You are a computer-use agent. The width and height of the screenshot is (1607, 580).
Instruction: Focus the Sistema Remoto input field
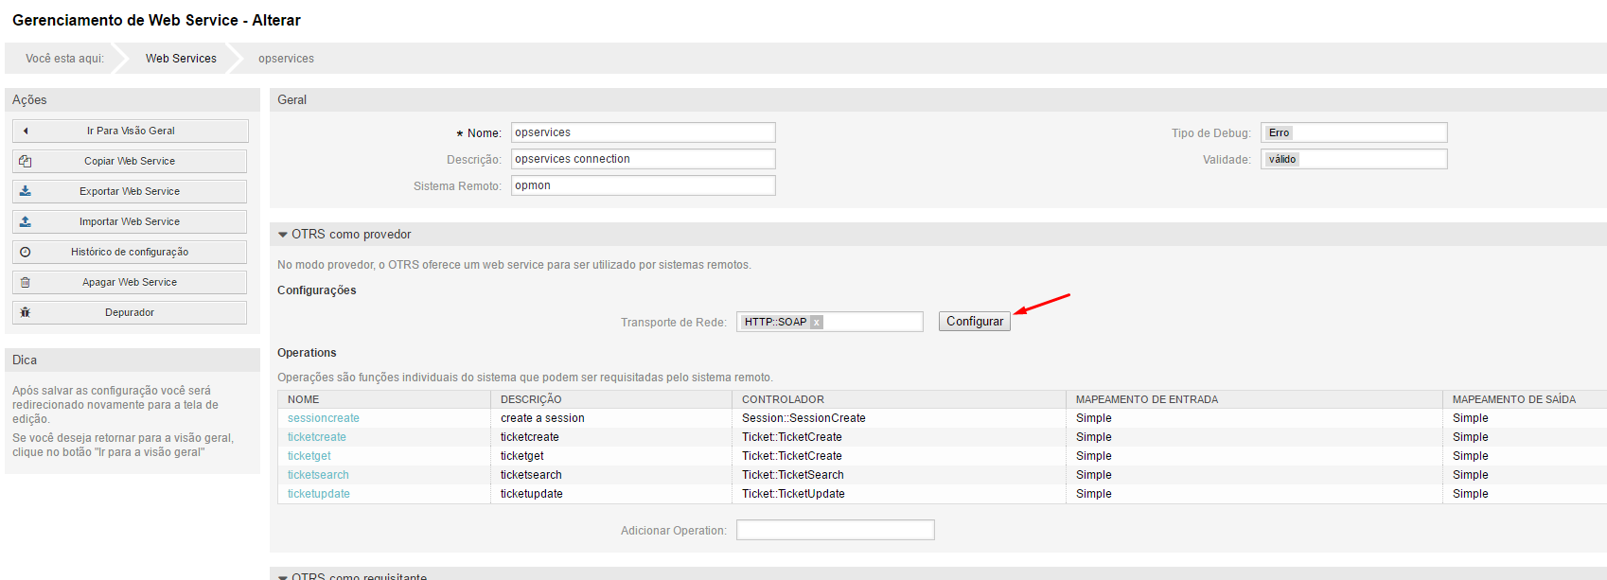point(643,185)
